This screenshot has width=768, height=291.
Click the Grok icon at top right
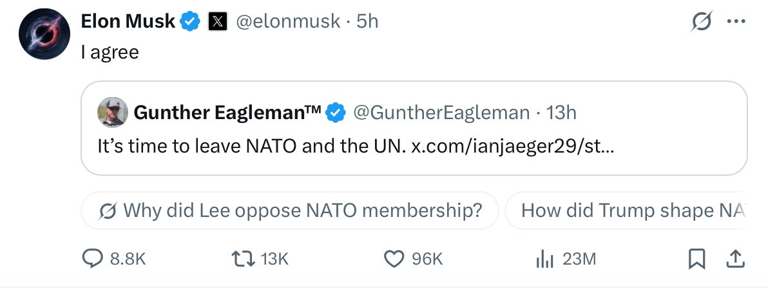click(700, 23)
